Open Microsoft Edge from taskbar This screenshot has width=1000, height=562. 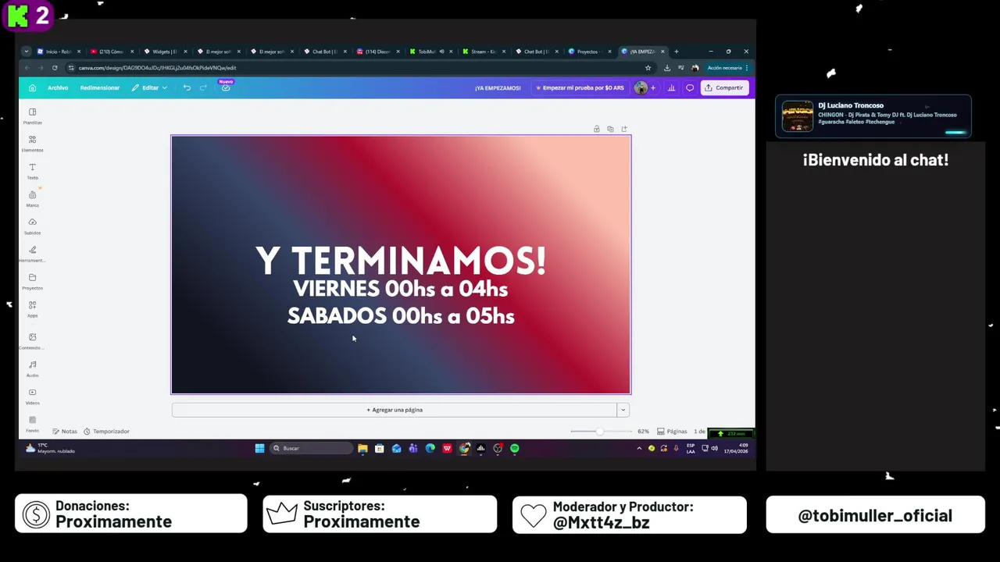coord(430,448)
